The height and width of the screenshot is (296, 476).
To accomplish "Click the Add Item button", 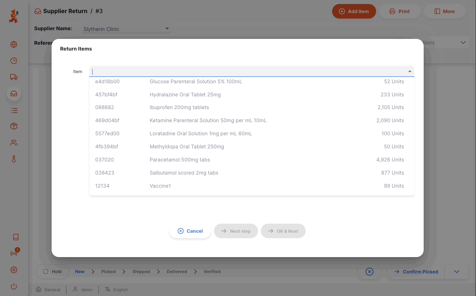I will (354, 11).
